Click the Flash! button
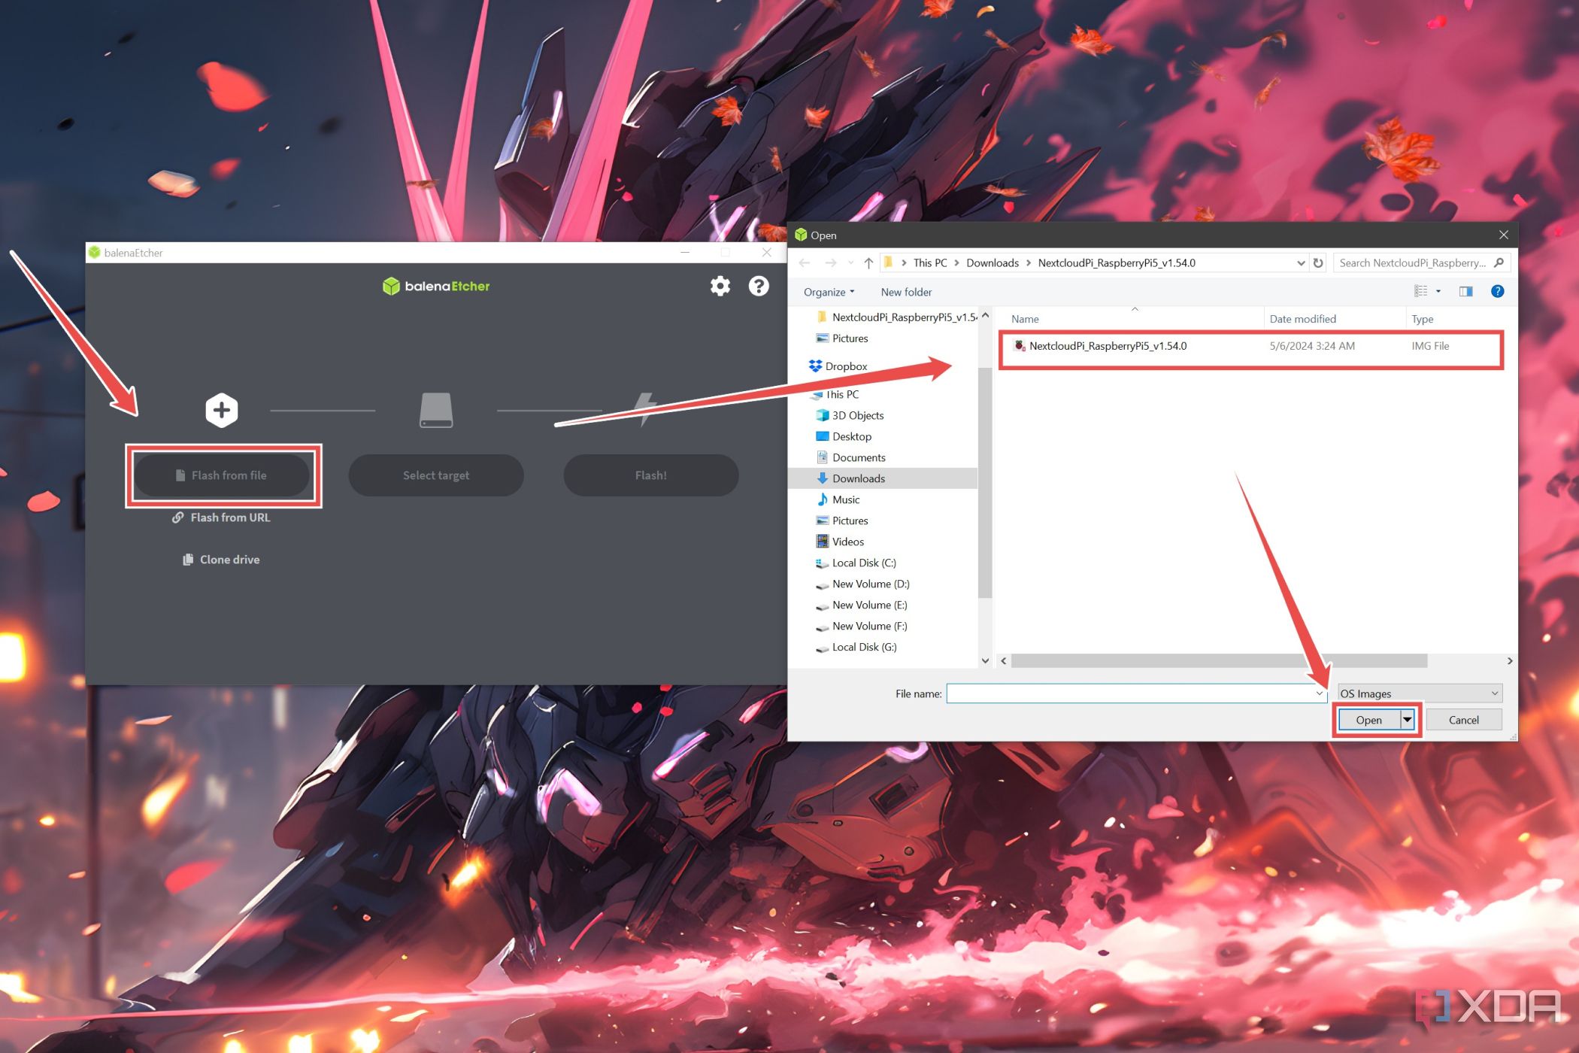The width and height of the screenshot is (1579, 1053). click(651, 475)
